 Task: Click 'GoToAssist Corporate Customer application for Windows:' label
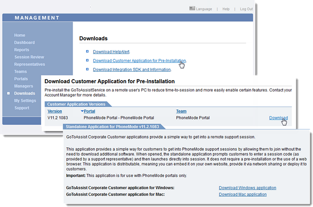pos(120,188)
